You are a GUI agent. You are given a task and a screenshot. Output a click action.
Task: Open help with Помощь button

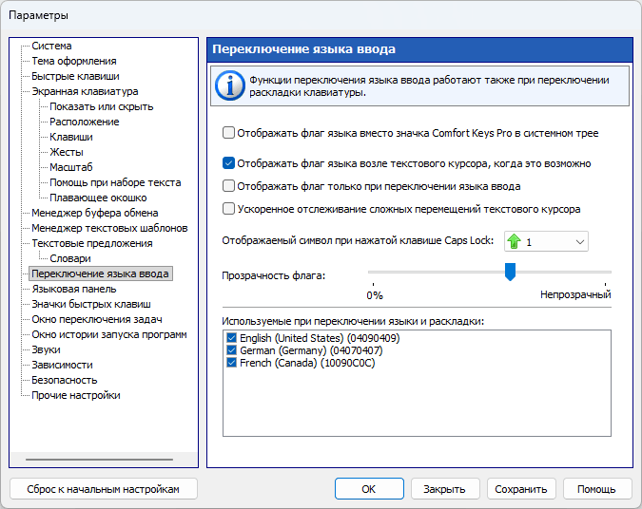click(x=596, y=489)
